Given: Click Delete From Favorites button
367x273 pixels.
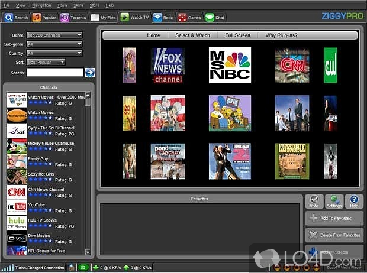Looking at the screenshot, I should (x=334, y=235).
